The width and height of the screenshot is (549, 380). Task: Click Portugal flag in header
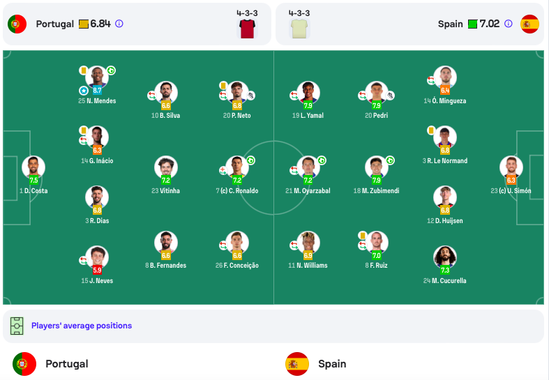point(17,24)
